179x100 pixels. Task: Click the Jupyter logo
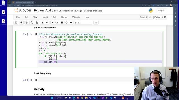click(x=23, y=11)
